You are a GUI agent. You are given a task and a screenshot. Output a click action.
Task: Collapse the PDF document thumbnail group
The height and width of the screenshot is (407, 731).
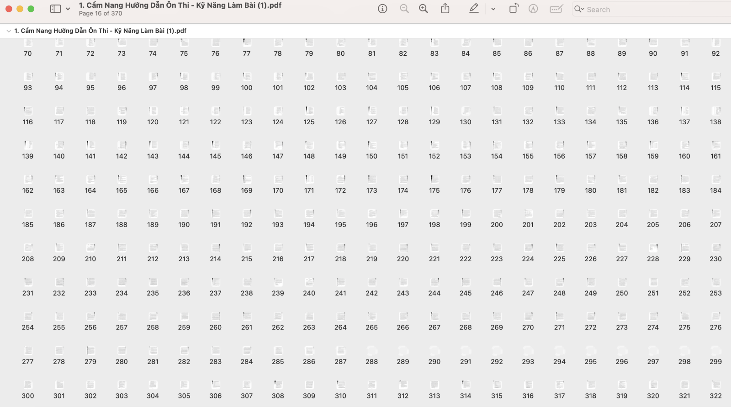9,31
